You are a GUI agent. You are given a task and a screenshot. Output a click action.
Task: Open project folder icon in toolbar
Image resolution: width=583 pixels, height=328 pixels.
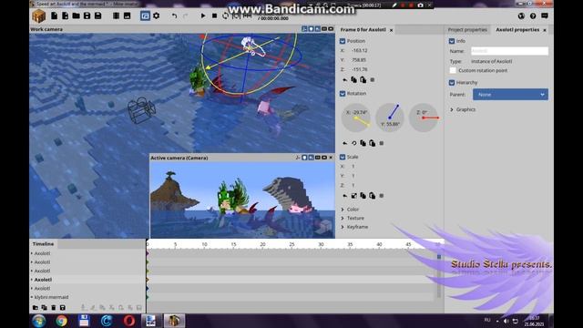point(77,16)
